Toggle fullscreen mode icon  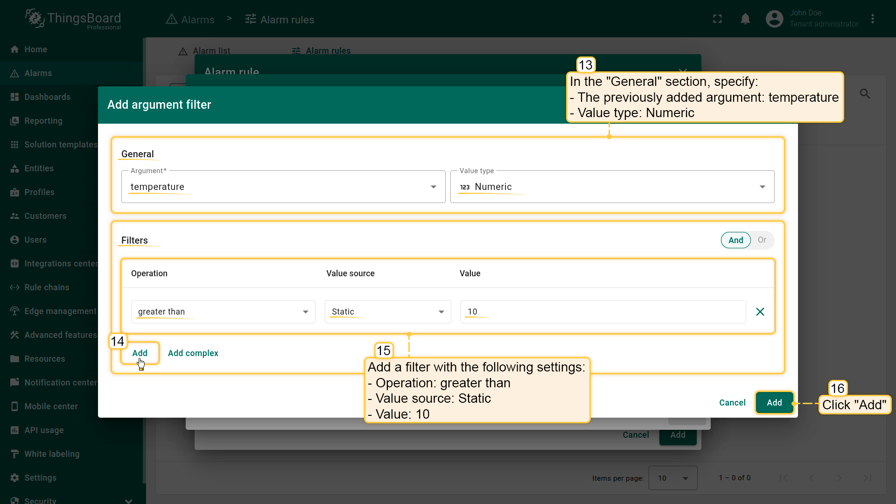pyautogui.click(x=718, y=19)
